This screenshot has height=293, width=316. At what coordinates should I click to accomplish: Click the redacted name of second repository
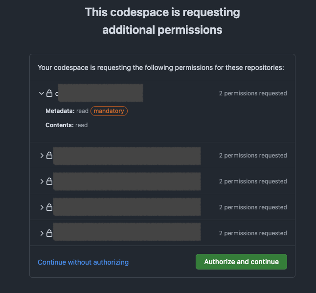point(127,156)
